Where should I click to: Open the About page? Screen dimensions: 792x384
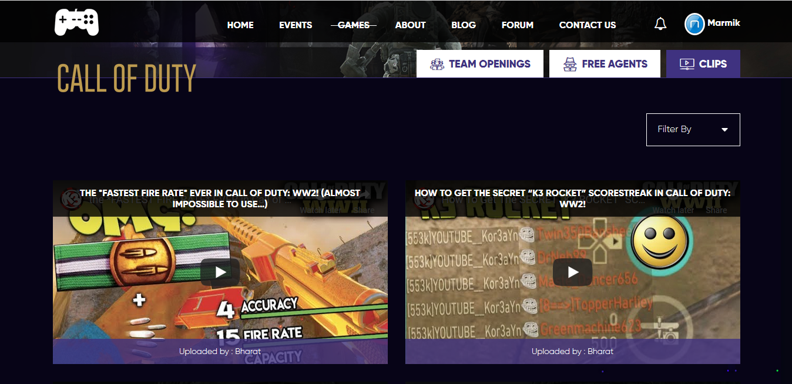coord(410,25)
